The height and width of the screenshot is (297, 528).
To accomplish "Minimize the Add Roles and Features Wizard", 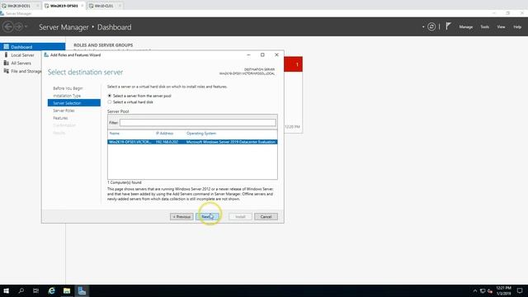I will pos(248,55).
